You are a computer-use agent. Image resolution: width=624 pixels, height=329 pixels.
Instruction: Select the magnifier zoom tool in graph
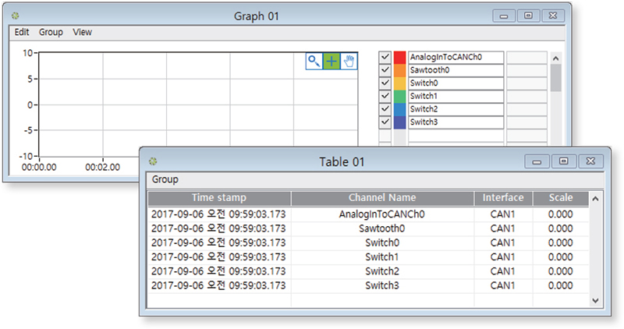(314, 62)
